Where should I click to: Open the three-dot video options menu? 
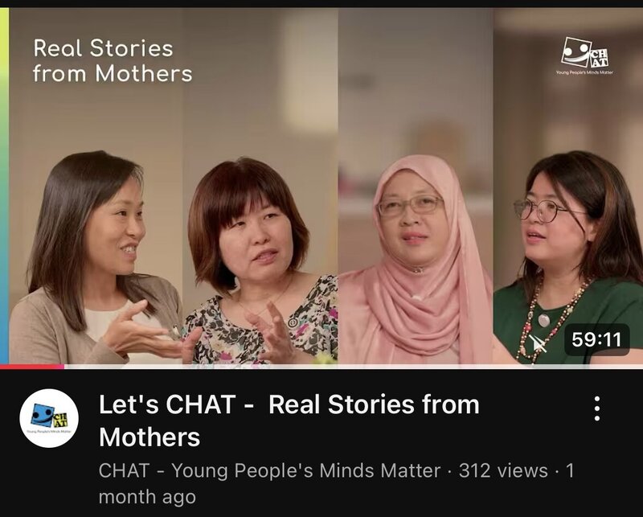click(597, 408)
